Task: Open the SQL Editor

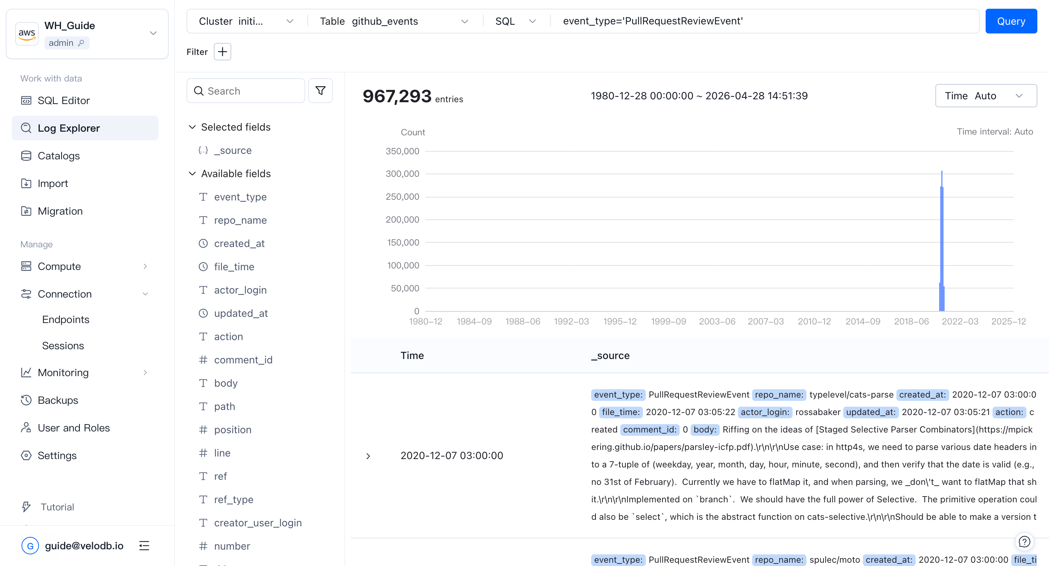Action: [x=63, y=100]
